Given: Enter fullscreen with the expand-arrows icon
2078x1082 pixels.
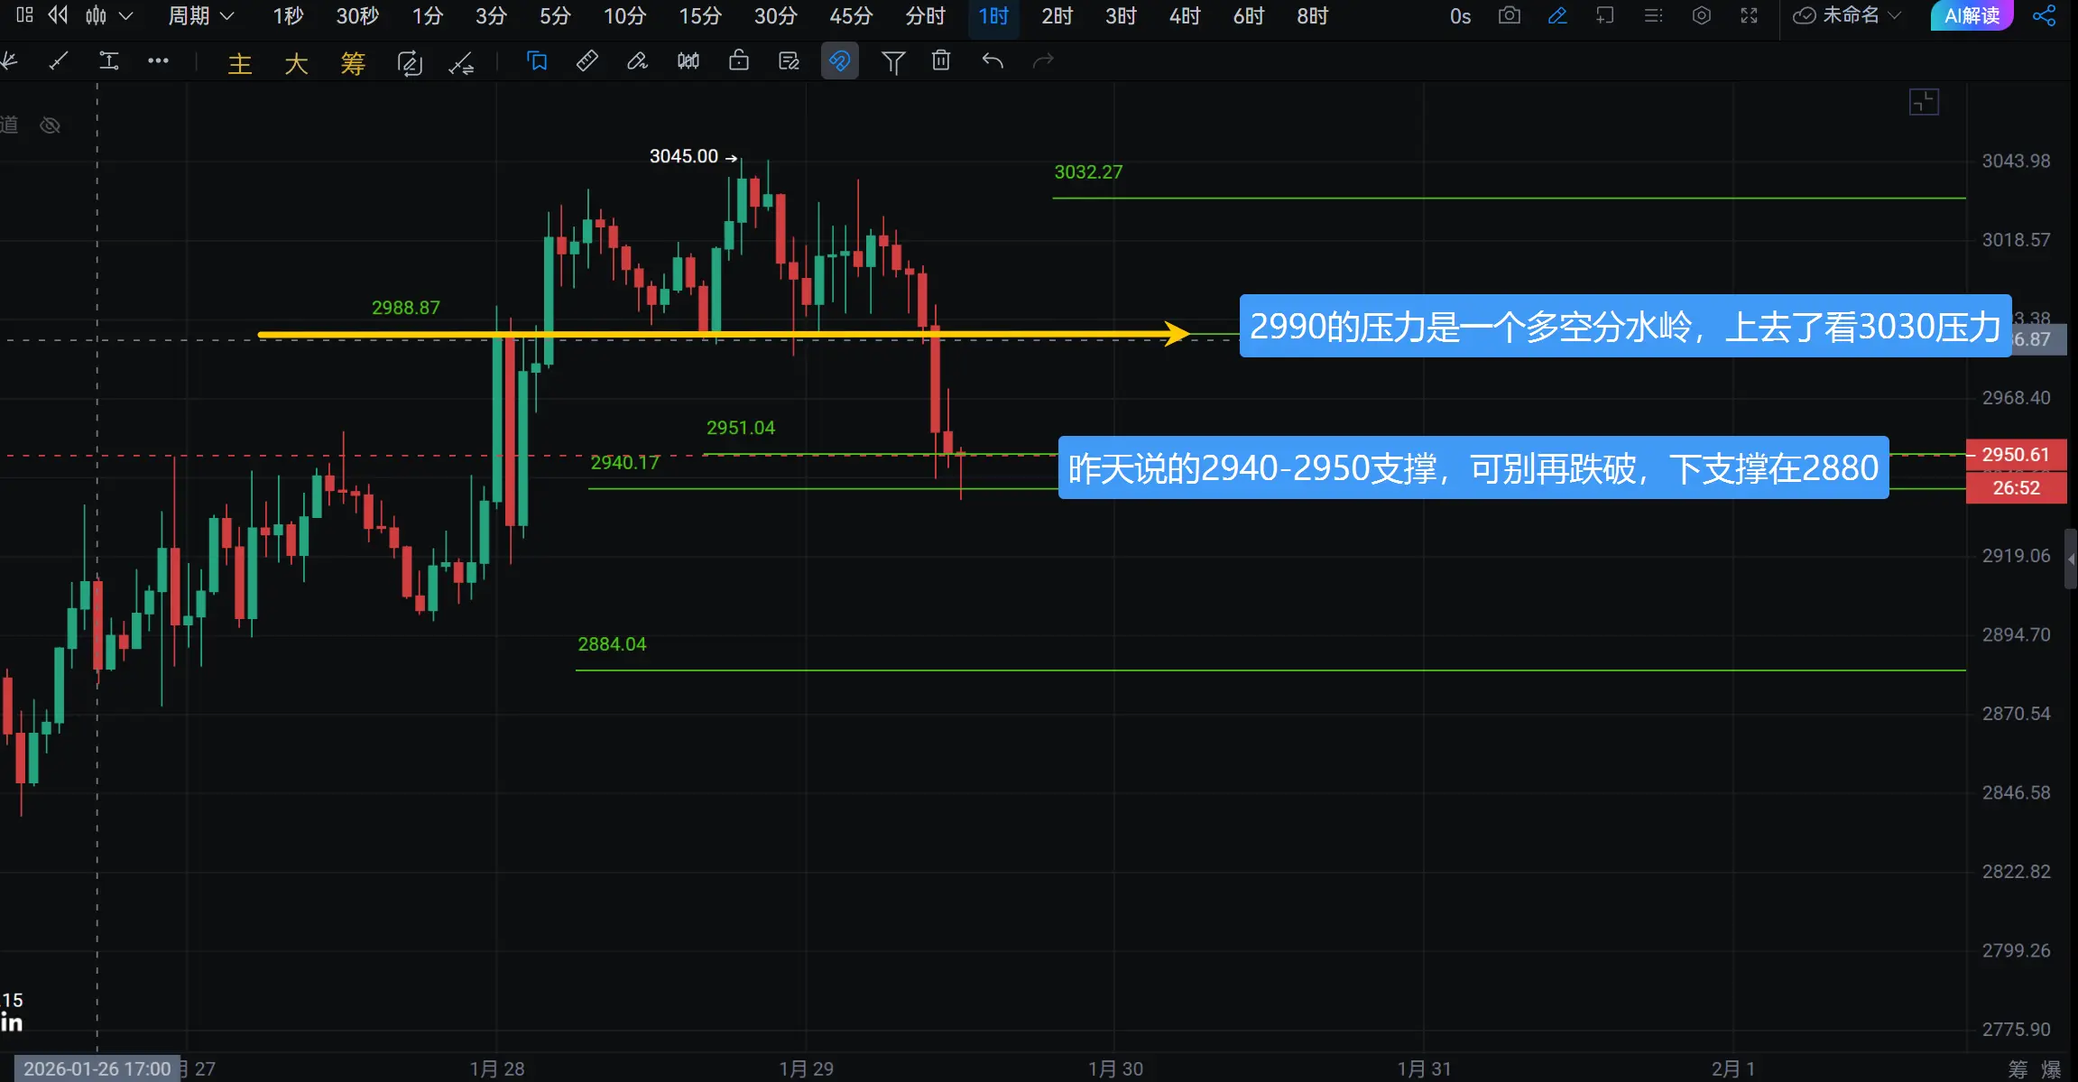Looking at the screenshot, I should click(x=1749, y=15).
